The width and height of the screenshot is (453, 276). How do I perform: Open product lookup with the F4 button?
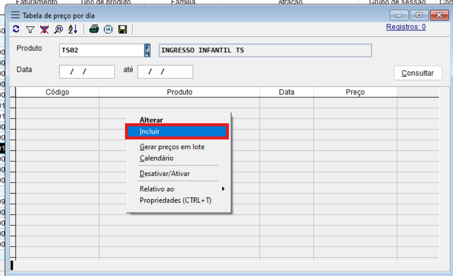pos(147,50)
